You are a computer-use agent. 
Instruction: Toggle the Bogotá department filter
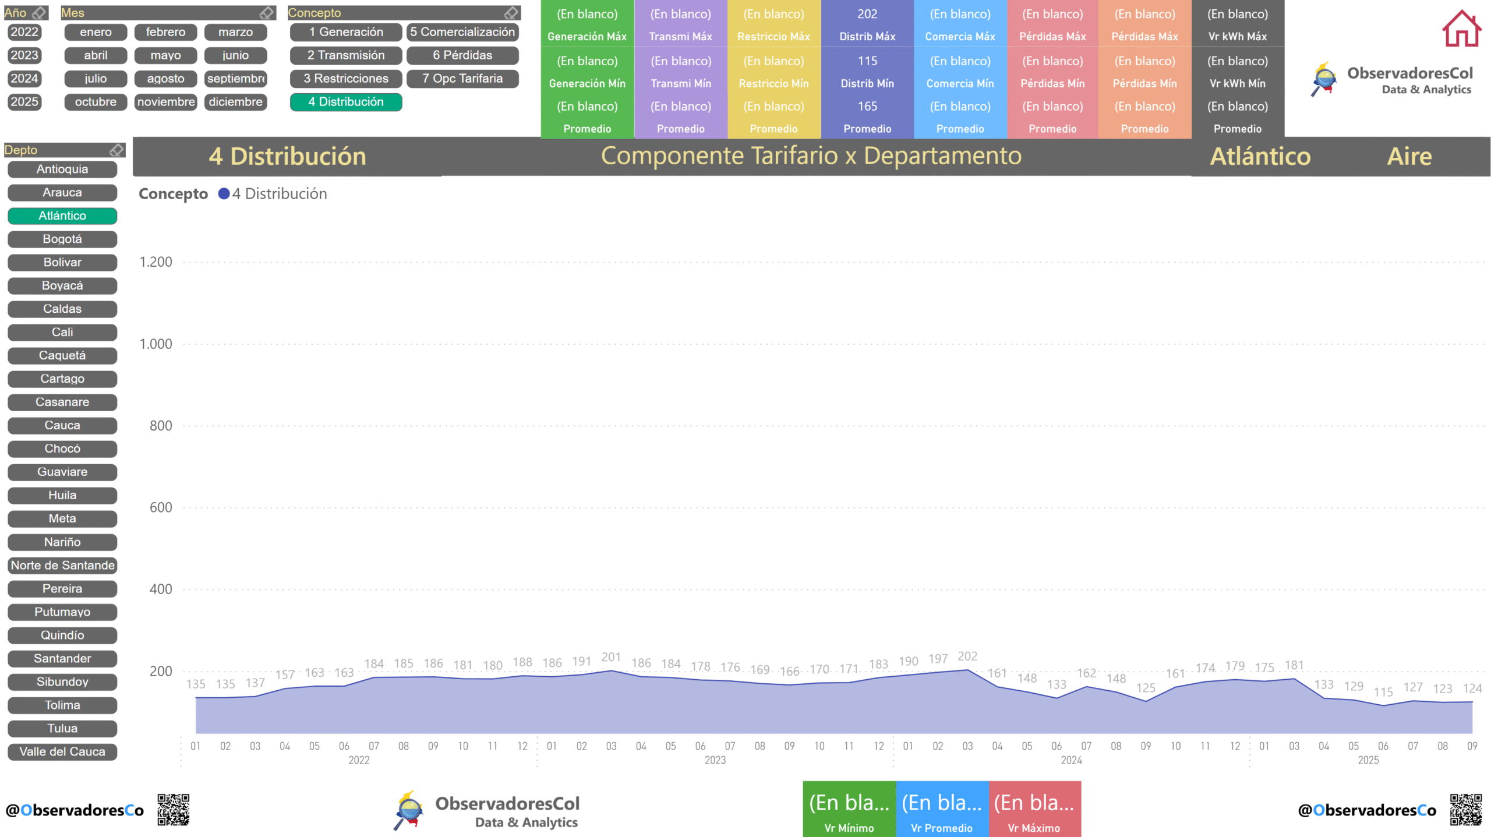pyautogui.click(x=62, y=239)
